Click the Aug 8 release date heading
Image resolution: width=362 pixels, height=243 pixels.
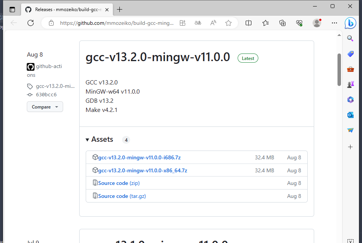[x=35, y=55]
